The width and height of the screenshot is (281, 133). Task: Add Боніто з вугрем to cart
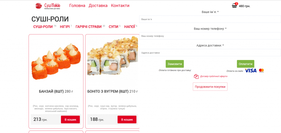click(127, 120)
